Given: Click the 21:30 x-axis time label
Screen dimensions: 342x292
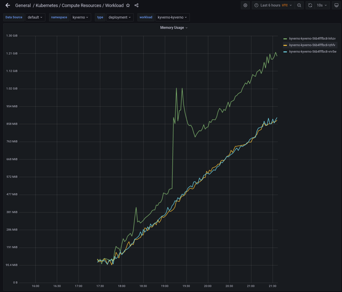Looking at the screenshot, I should point(272,286).
